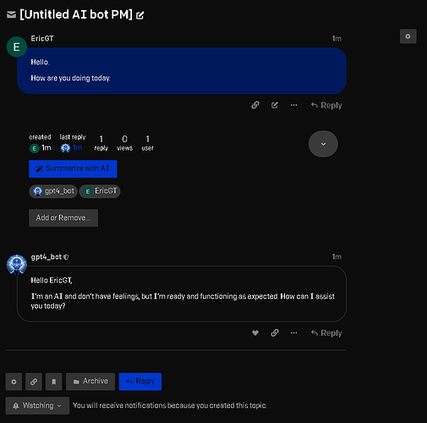Click Summarize with AI
The height and width of the screenshot is (423, 427).
pyautogui.click(x=73, y=168)
